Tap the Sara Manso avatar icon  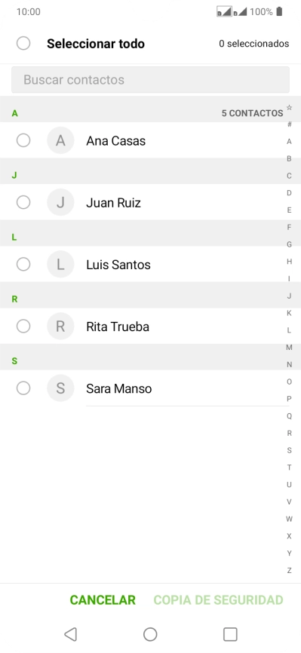pyautogui.click(x=60, y=388)
